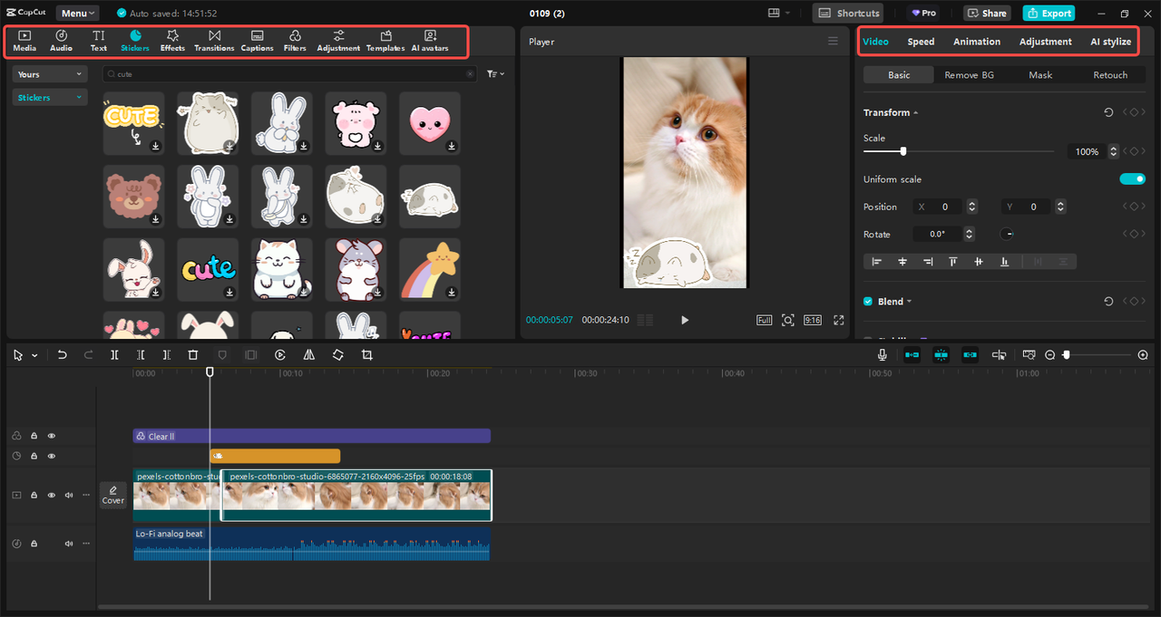This screenshot has width=1161, height=617.
Task: Collapse the Transform section
Action: [x=915, y=113]
